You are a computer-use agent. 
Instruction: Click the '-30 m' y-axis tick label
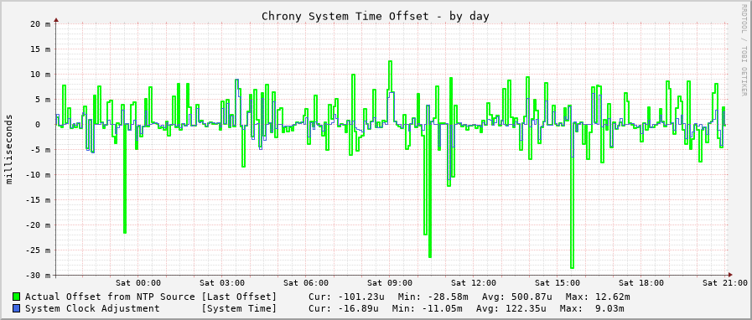pyautogui.click(x=38, y=276)
